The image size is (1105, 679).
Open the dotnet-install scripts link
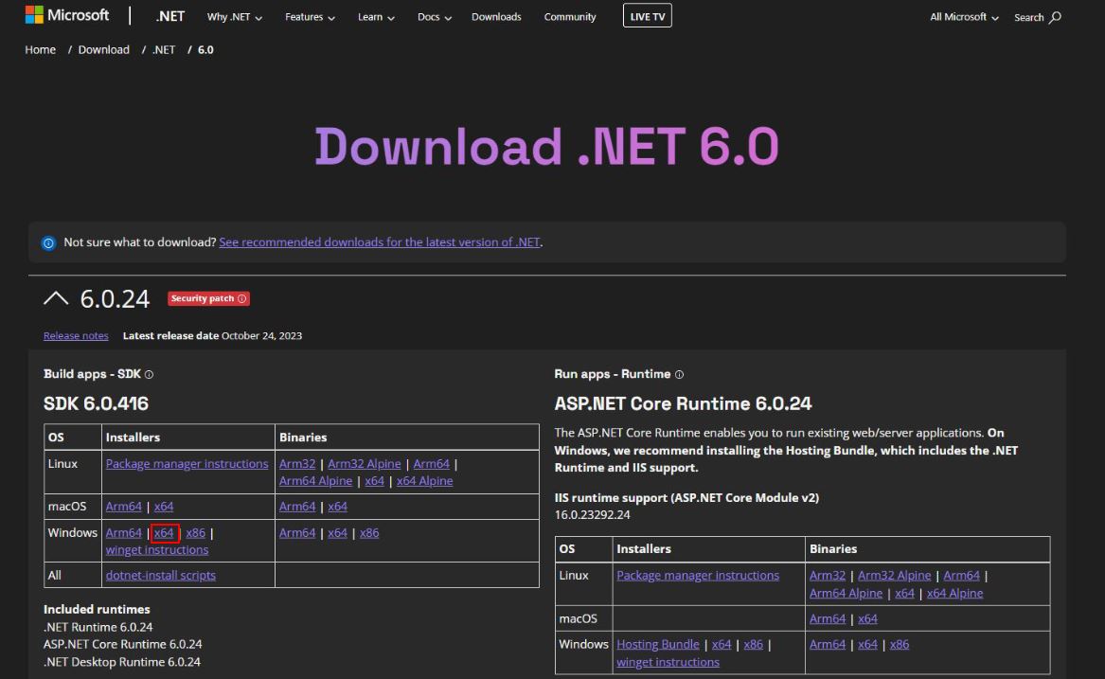pyautogui.click(x=160, y=575)
